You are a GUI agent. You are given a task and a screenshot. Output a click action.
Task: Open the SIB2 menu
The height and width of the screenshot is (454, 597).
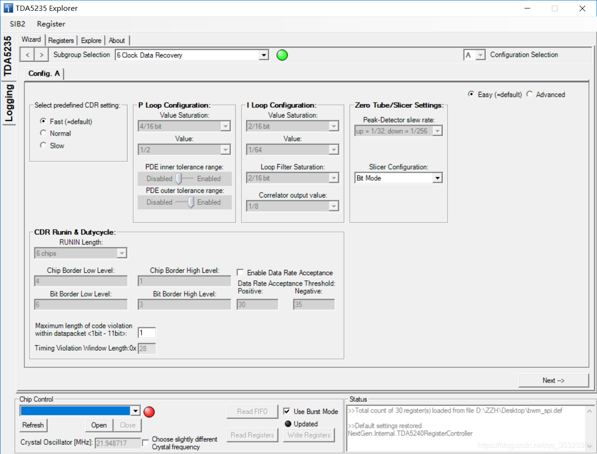click(17, 24)
